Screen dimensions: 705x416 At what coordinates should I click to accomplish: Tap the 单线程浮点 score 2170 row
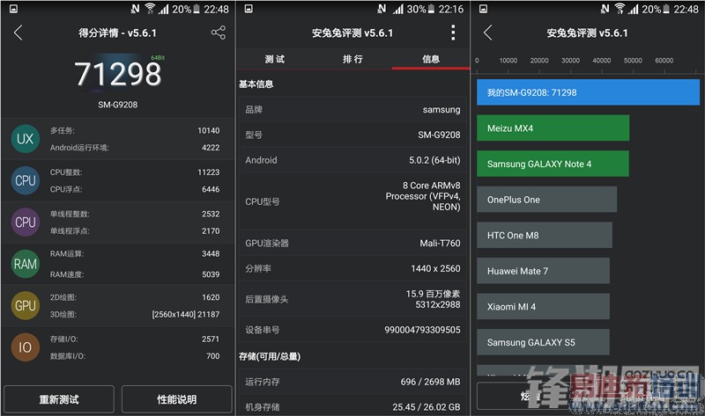click(x=135, y=231)
